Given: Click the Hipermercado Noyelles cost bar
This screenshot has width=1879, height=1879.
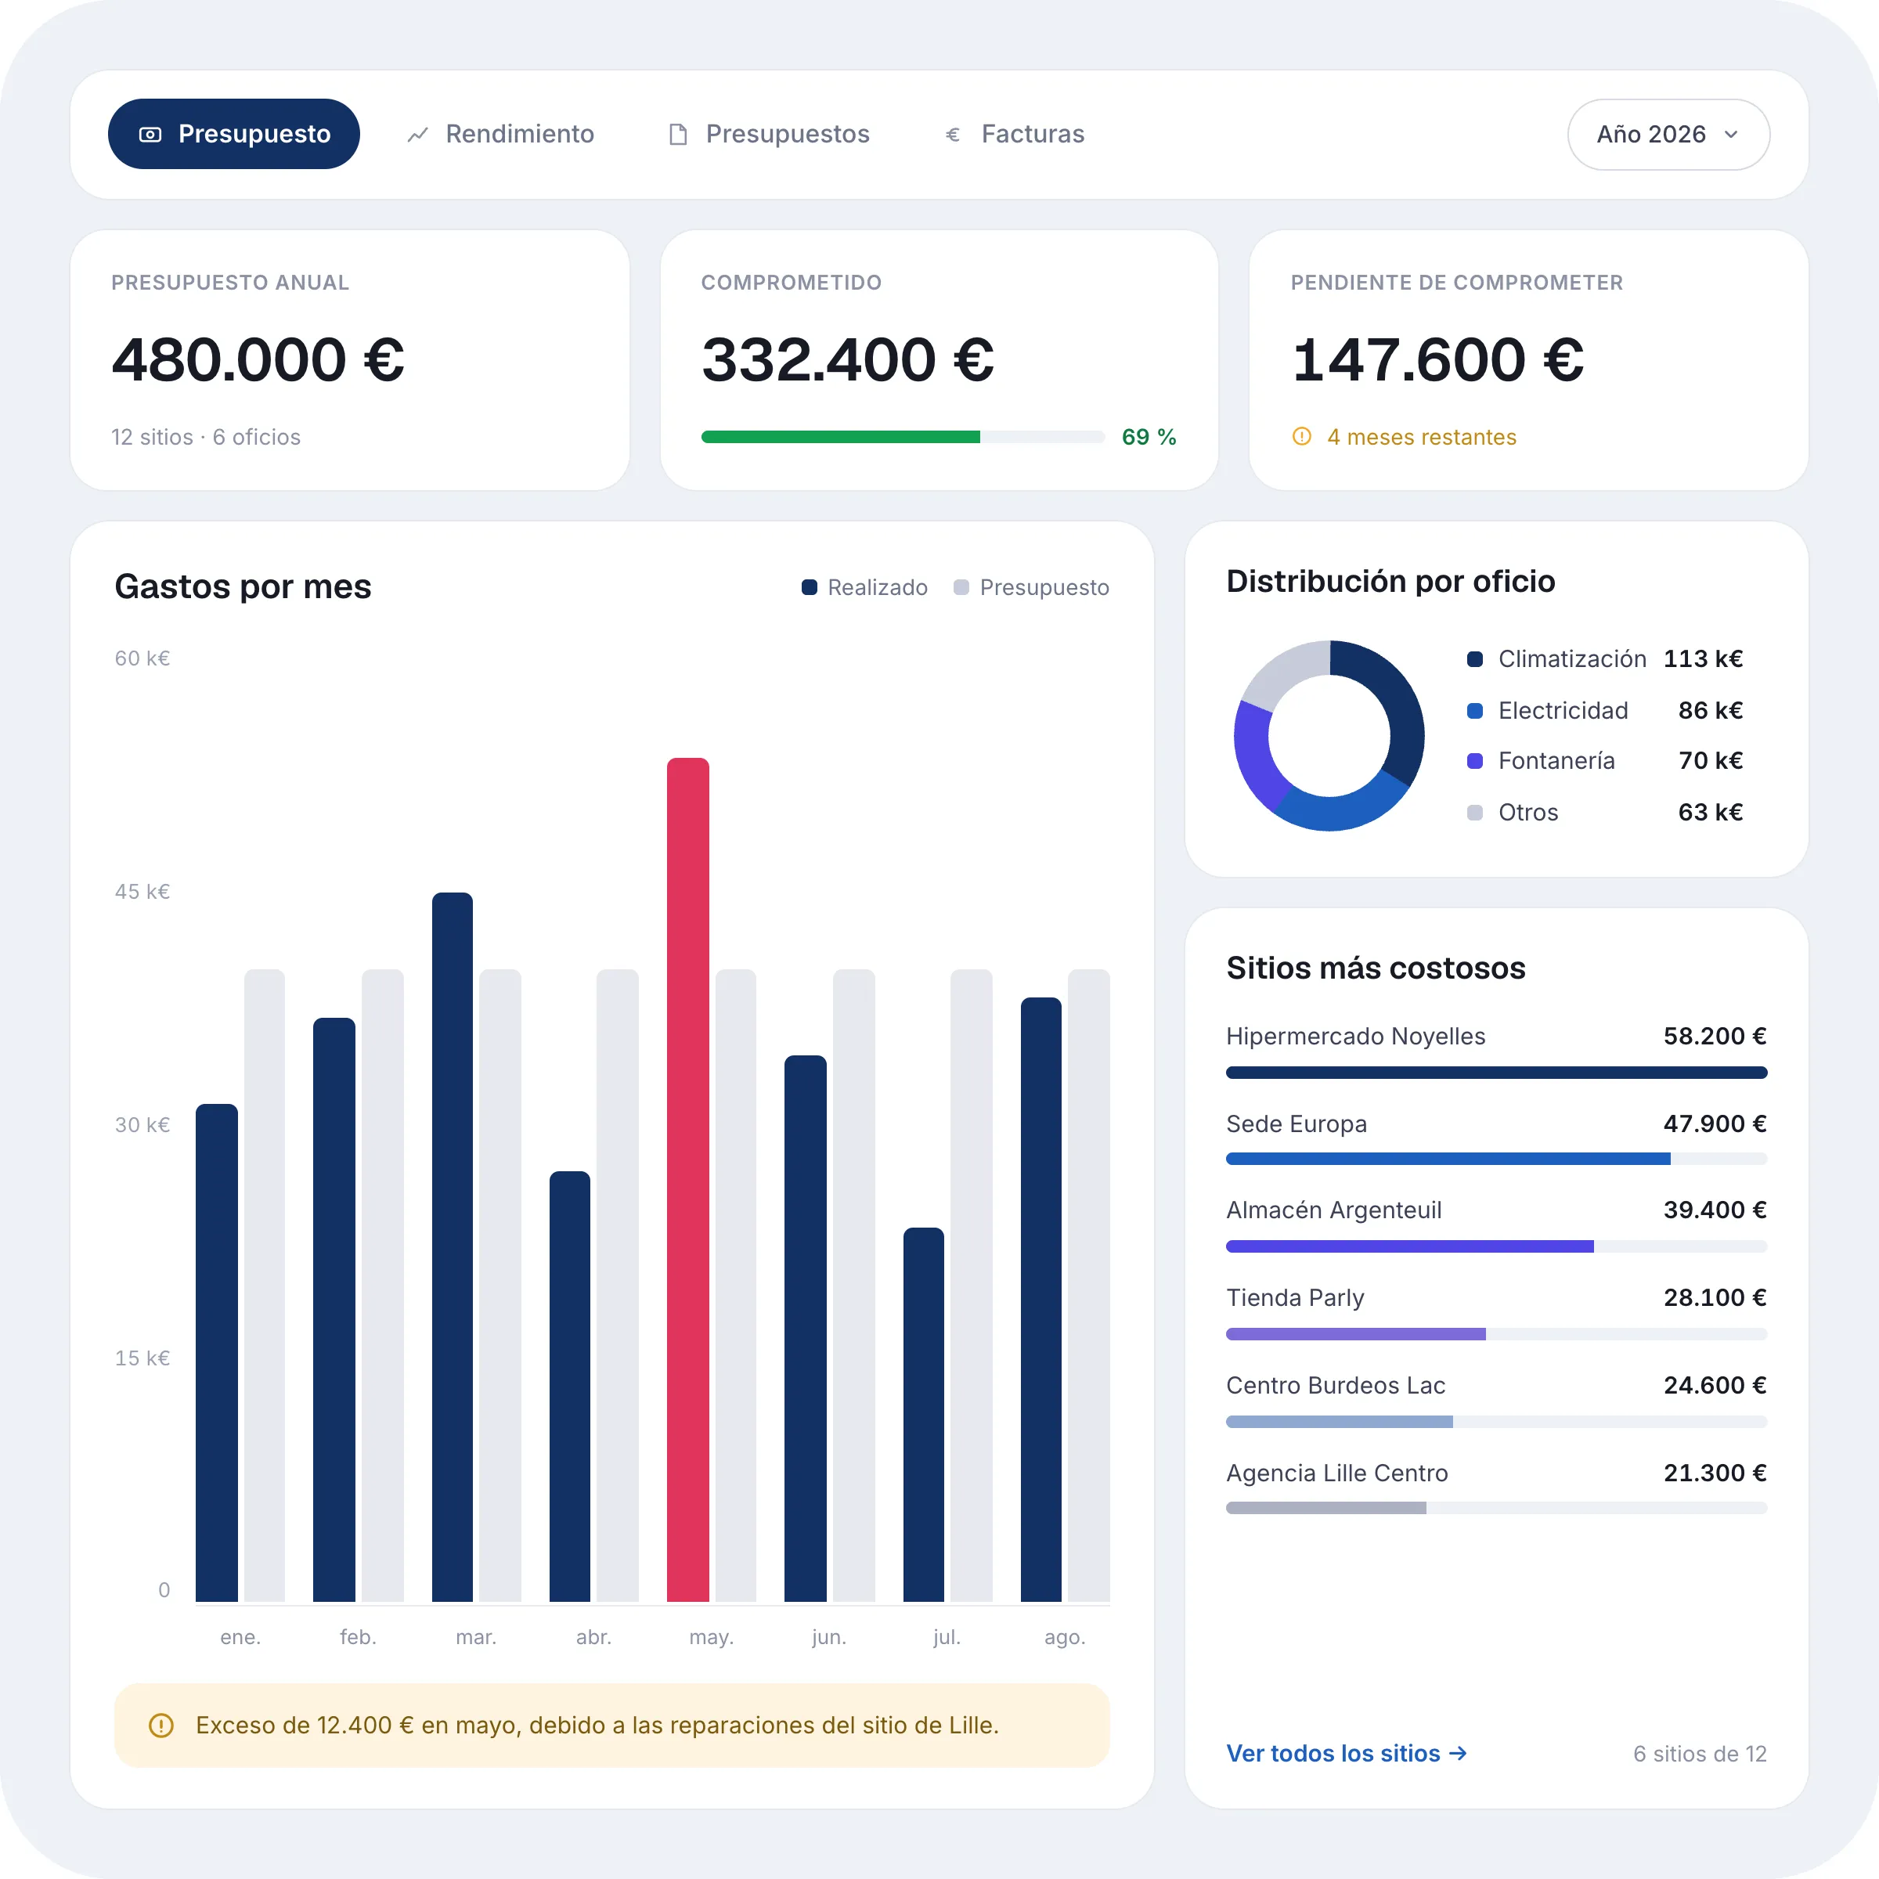Looking at the screenshot, I should [1497, 1072].
